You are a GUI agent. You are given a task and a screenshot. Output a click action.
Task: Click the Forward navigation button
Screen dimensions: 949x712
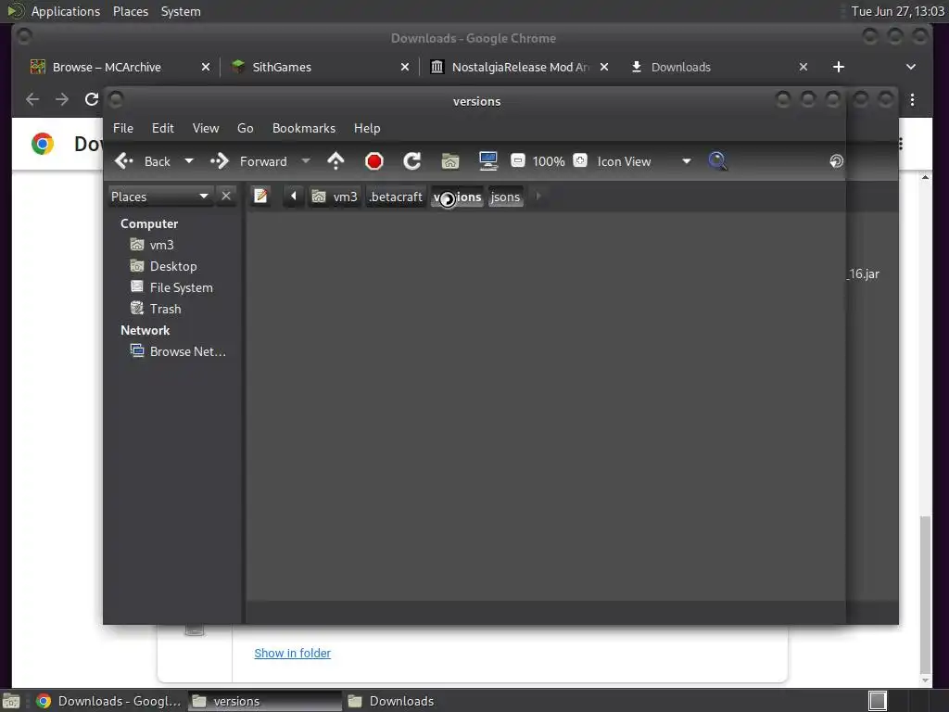point(248,161)
